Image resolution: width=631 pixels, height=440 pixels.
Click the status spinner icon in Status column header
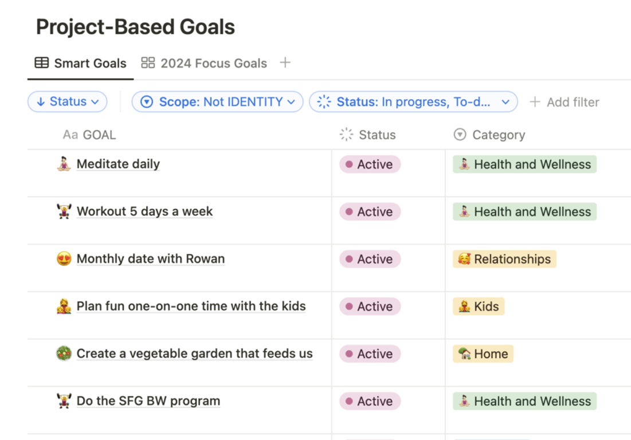[346, 135]
